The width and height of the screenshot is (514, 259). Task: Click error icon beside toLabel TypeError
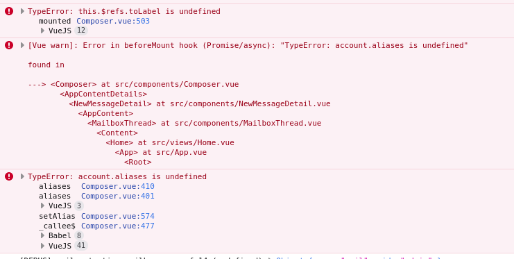point(9,11)
